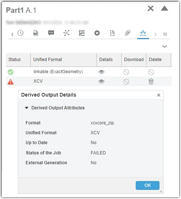The image size is (181, 199).
Task: Open the structure tree list icon
Action: point(82,33)
